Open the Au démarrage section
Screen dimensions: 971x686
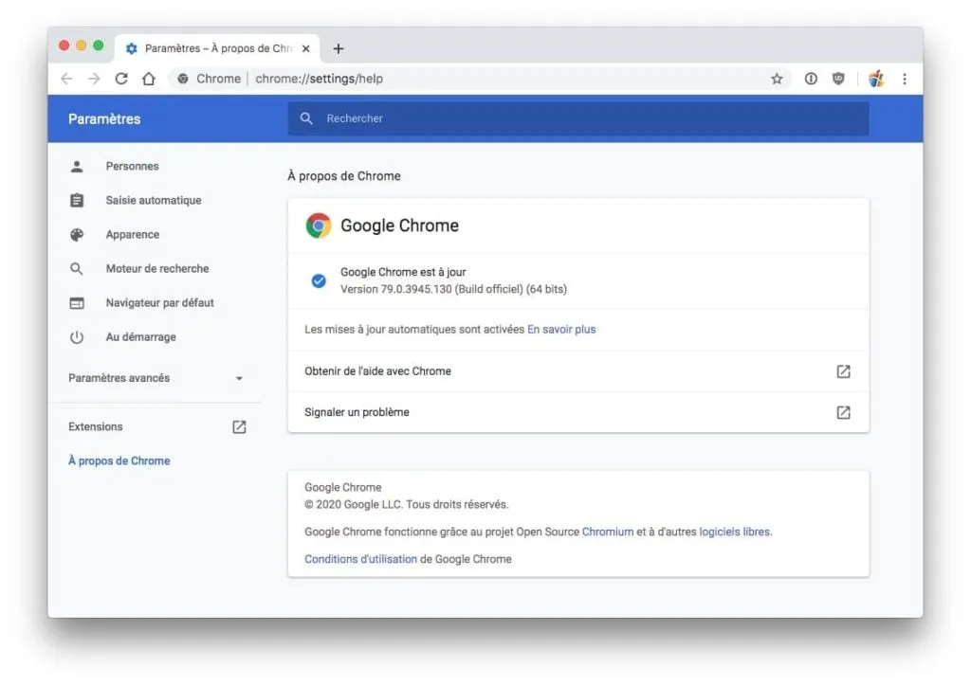click(140, 336)
